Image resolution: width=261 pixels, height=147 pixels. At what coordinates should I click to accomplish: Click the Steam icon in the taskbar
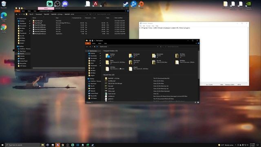pos(93,145)
